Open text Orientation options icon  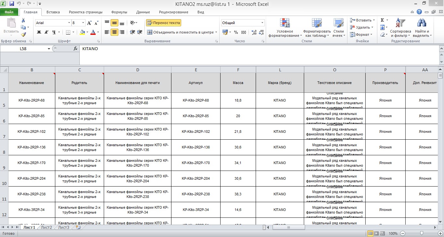pyautogui.click(x=132, y=23)
